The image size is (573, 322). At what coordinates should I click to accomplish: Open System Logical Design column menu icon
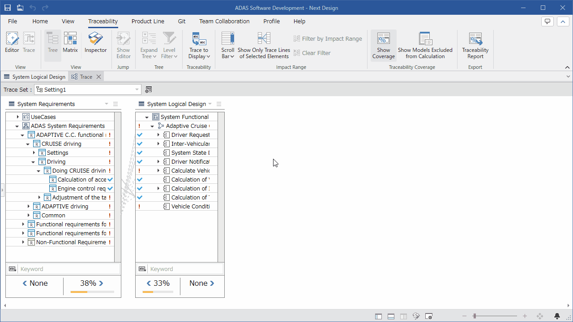coord(219,104)
